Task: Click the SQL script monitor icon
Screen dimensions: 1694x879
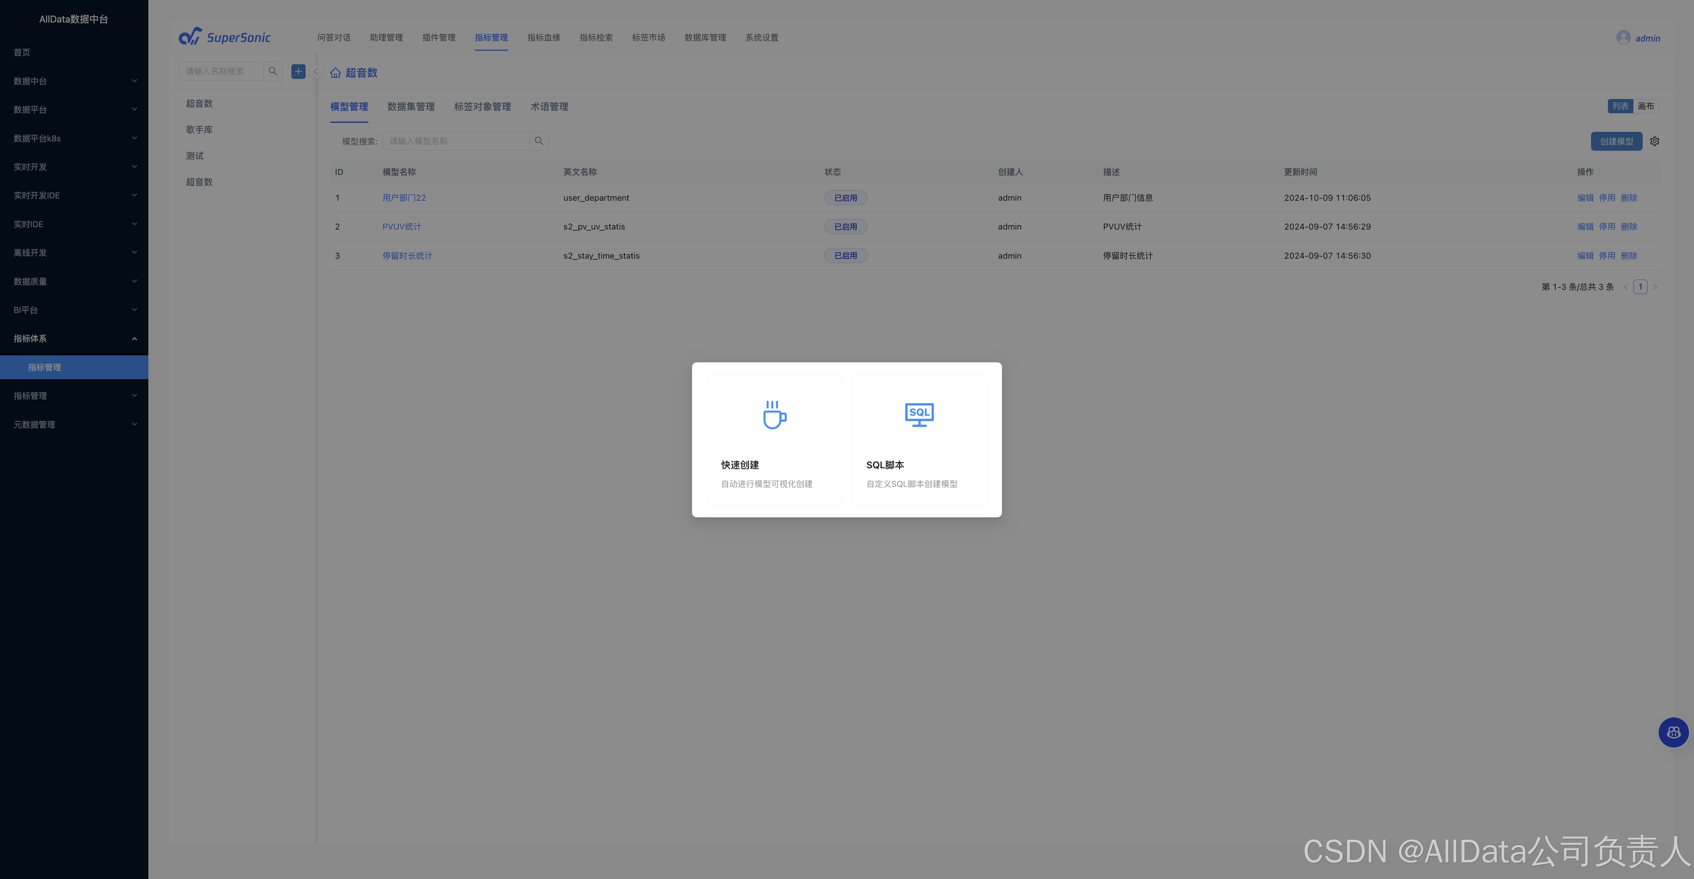Action: (919, 415)
